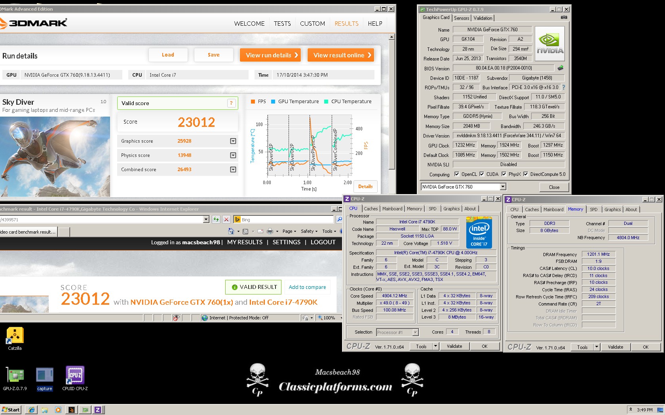This screenshot has height=415, width=665.
Task: Expand Combined score details
Action: pos(233,170)
